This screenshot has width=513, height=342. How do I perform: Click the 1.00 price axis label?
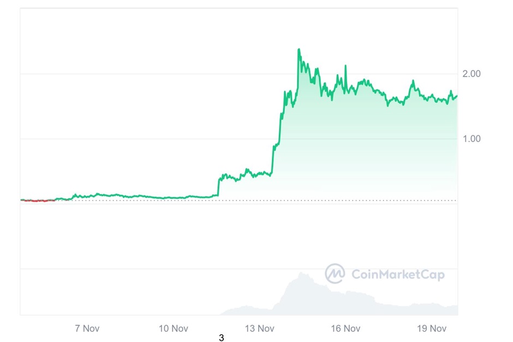pyautogui.click(x=471, y=139)
